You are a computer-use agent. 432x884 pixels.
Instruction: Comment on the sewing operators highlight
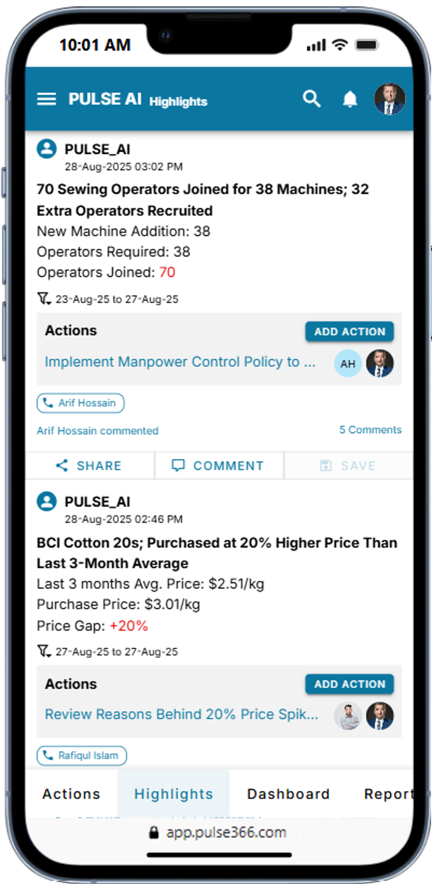pos(218,466)
